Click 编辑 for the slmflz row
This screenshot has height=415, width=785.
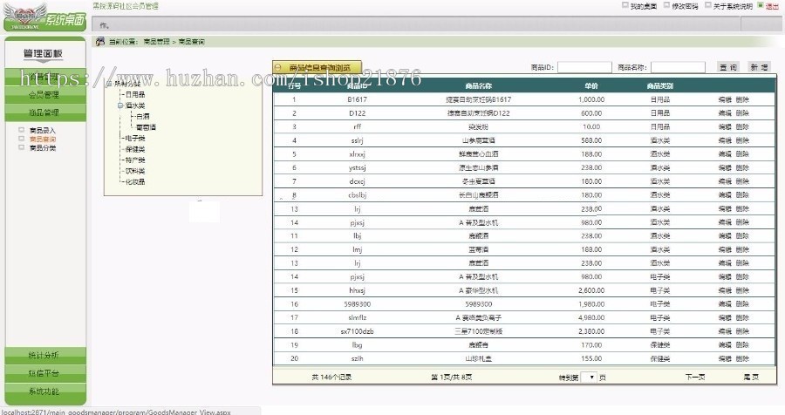(x=725, y=317)
